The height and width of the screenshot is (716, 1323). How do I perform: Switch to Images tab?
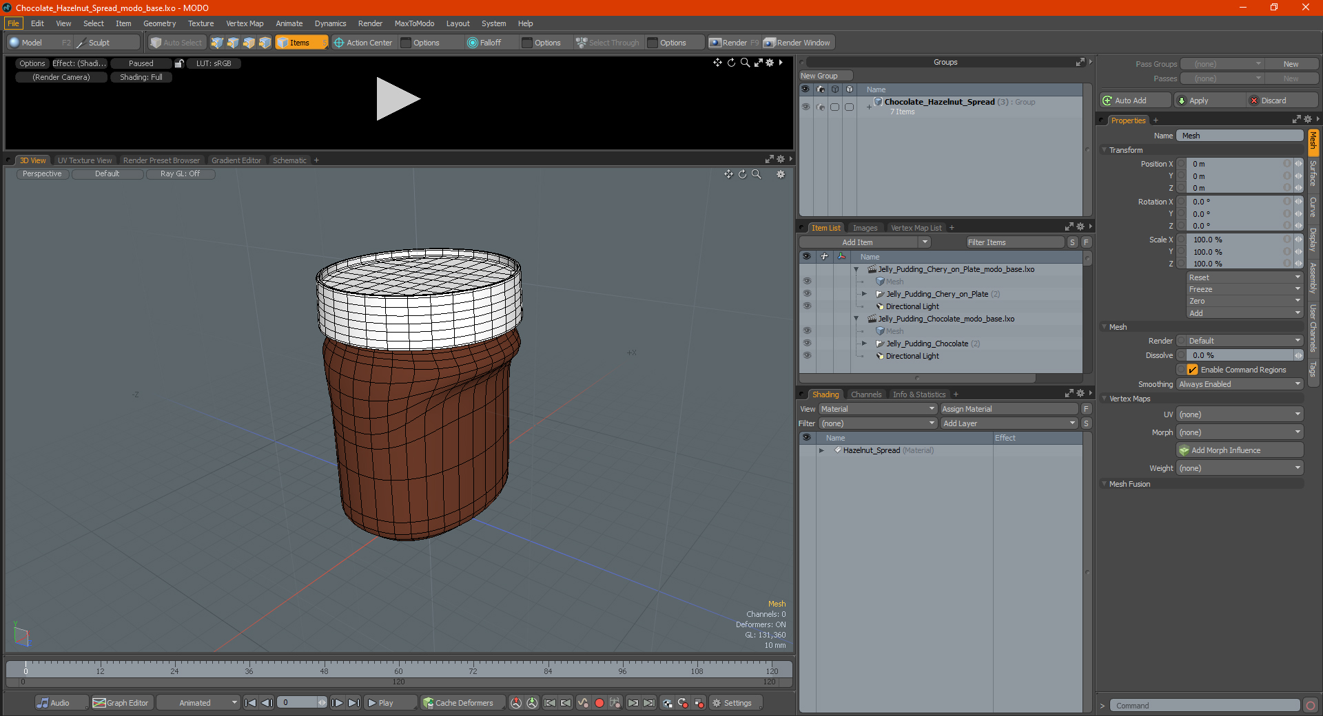pyautogui.click(x=865, y=228)
